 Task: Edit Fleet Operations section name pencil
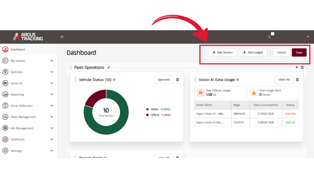[x=109, y=68]
